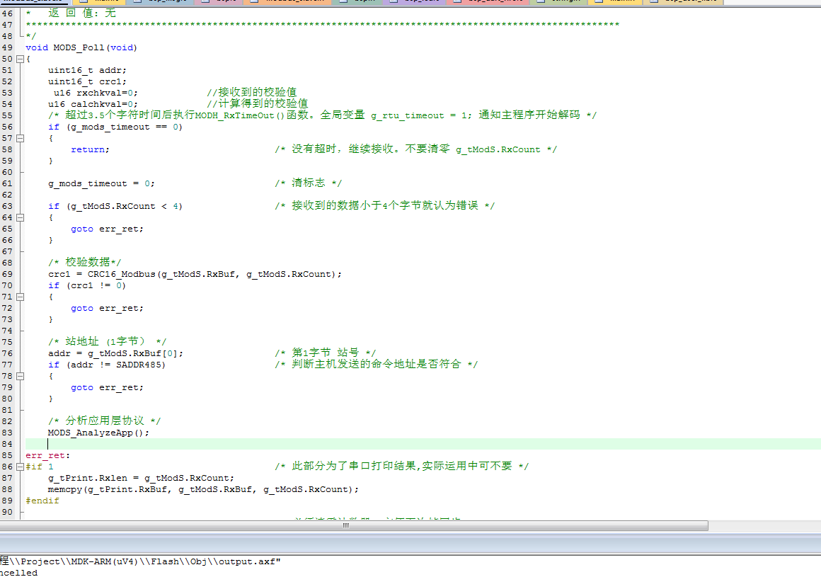Click the output.axf path in the build output

[140, 562]
